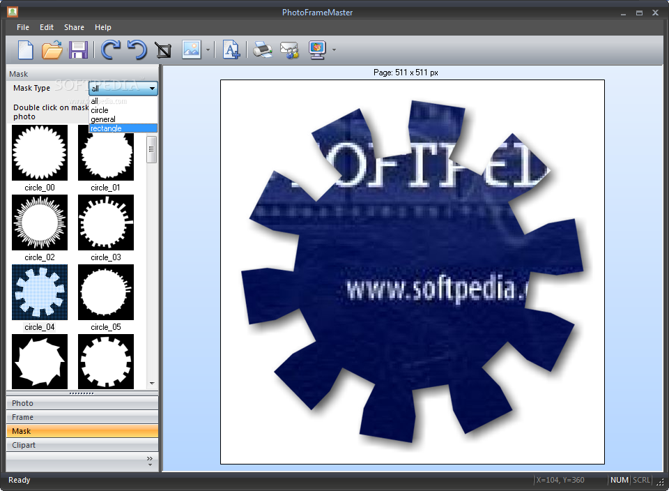Choose 'general' from the Mask Type list
The width and height of the screenshot is (669, 491).
pos(123,119)
